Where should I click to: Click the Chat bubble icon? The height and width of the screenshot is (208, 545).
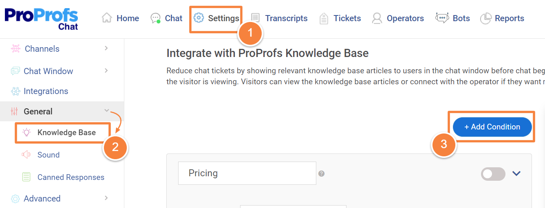155,18
